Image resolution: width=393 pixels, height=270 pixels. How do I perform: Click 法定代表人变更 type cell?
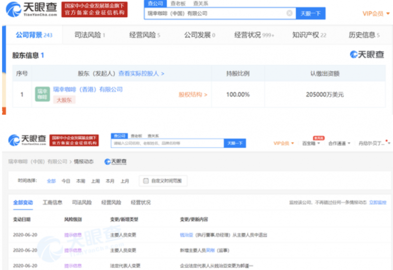(x=125, y=266)
